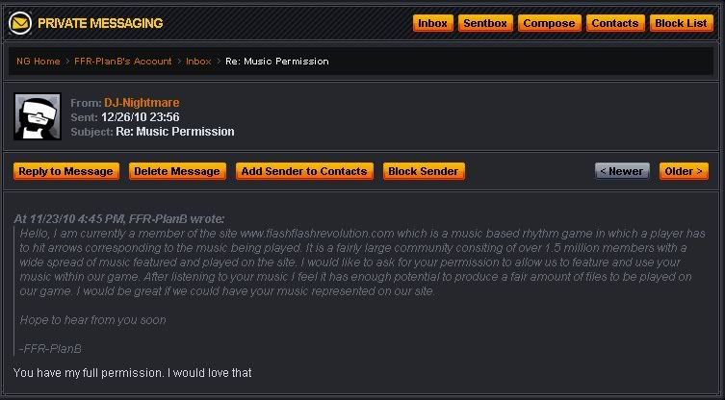View the Block List
The width and height of the screenshot is (725, 400).
click(681, 23)
